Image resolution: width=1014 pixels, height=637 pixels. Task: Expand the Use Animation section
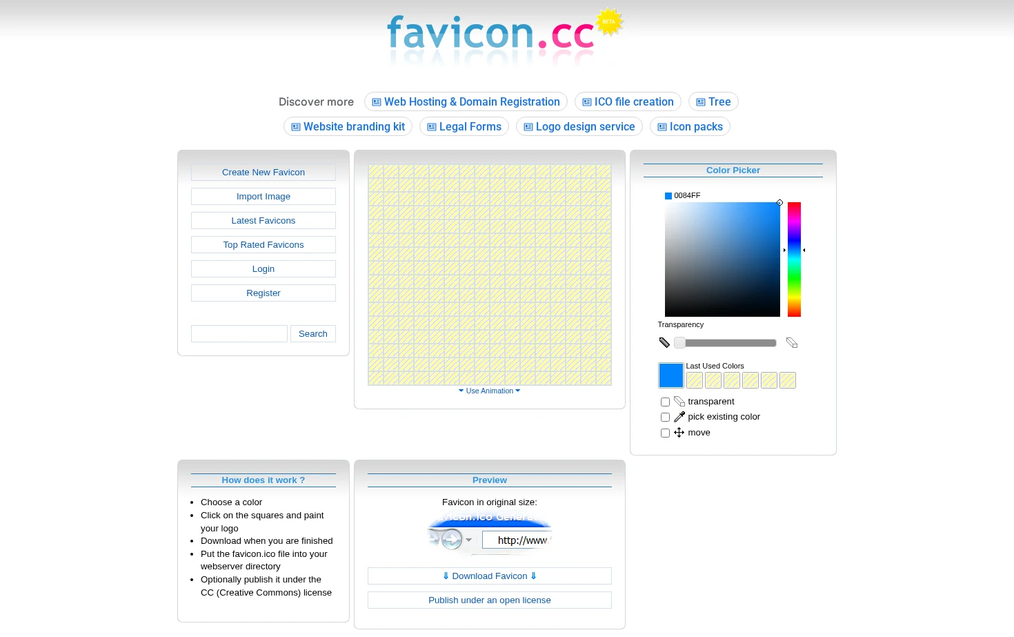490,391
